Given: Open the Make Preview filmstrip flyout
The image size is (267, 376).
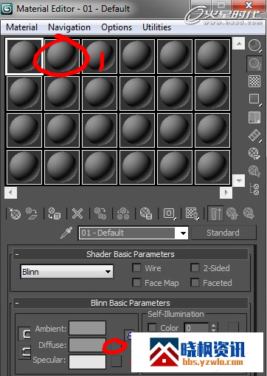Looking at the screenshot, I should point(254,135).
